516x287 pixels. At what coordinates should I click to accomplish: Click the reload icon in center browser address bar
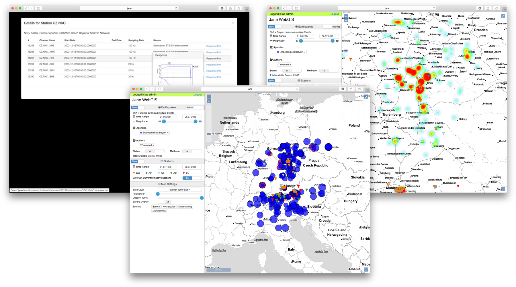coord(297,89)
